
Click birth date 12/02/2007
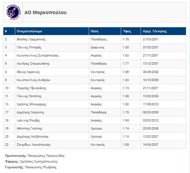[151, 137]
